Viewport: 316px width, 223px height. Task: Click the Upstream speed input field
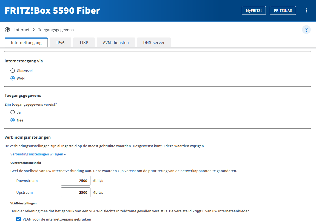click(76, 192)
